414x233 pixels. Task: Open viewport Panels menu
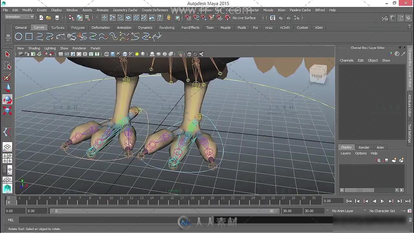pos(95,48)
